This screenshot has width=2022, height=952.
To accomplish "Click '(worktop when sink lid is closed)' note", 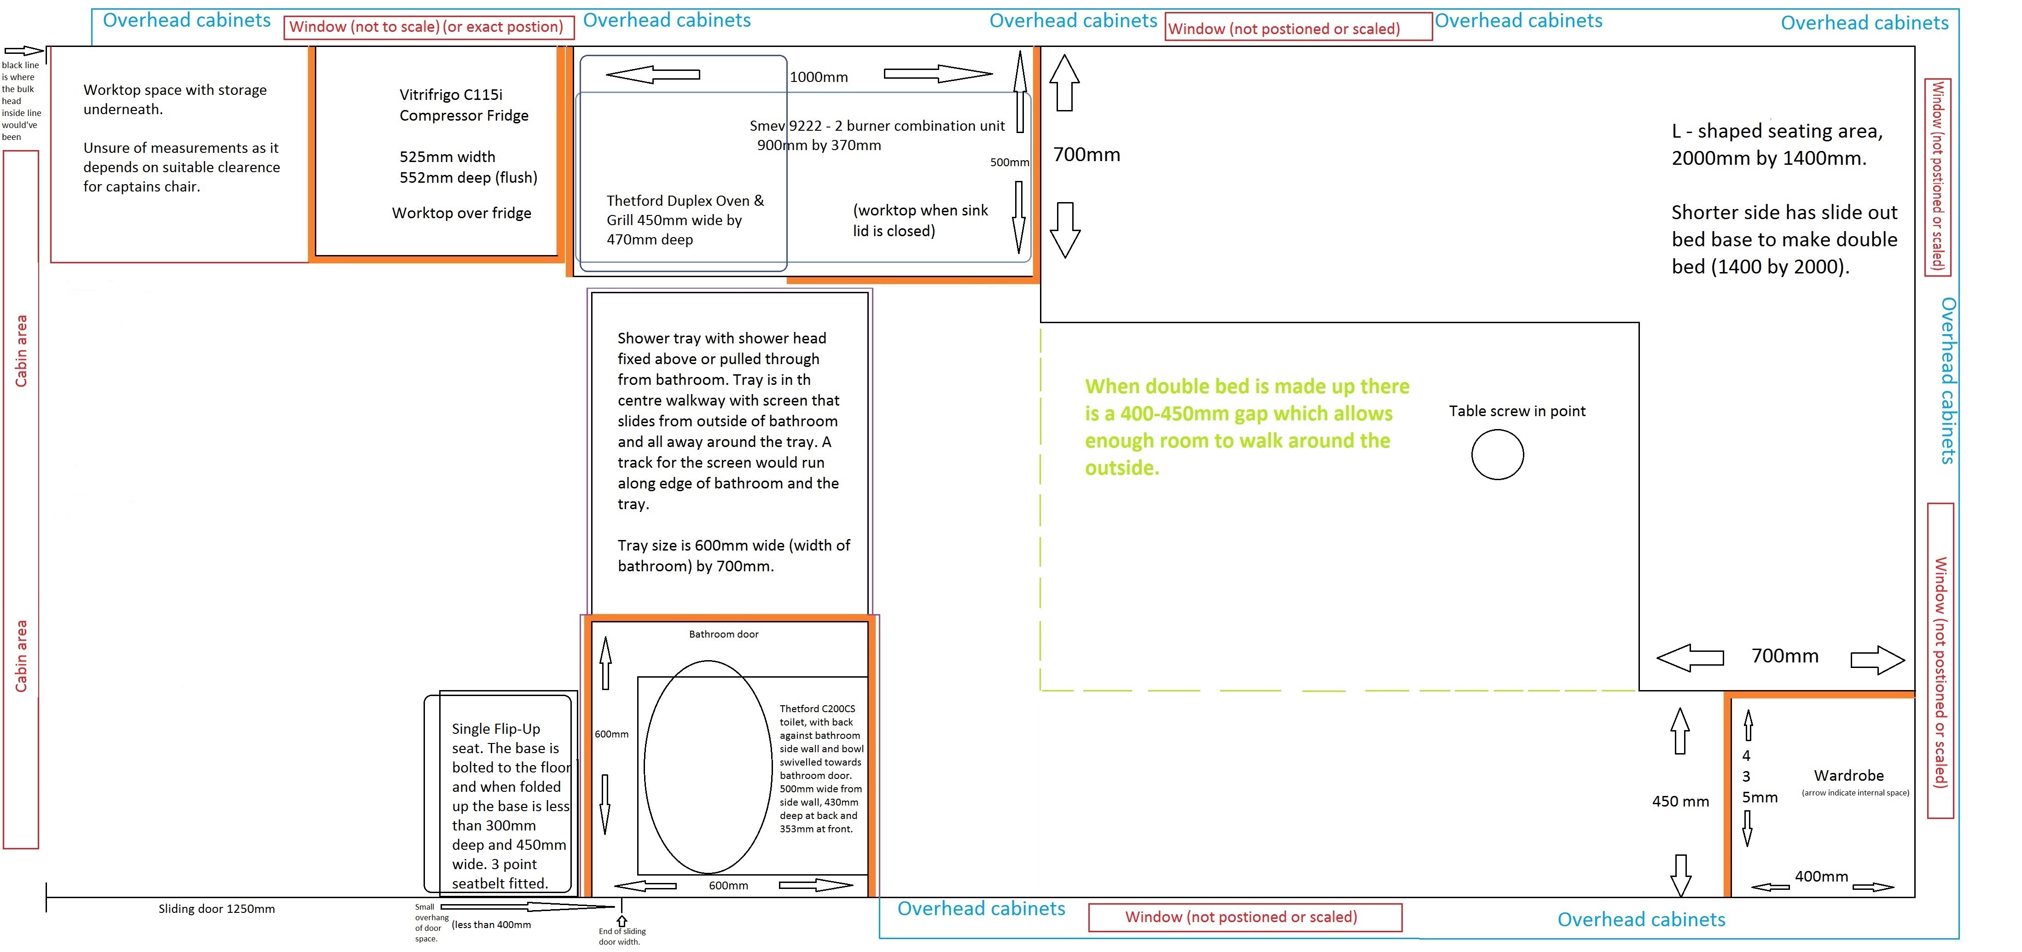I will coord(921,221).
